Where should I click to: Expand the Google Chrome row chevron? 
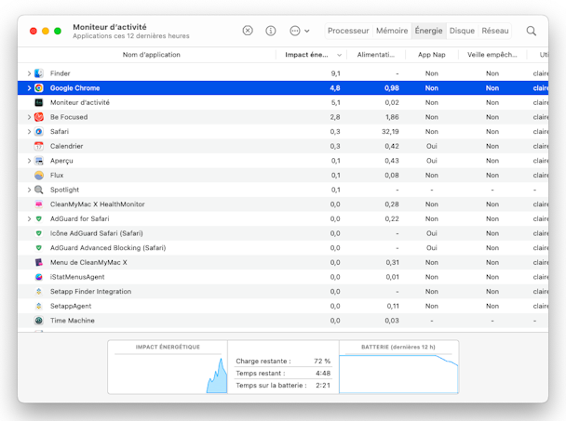(x=29, y=88)
